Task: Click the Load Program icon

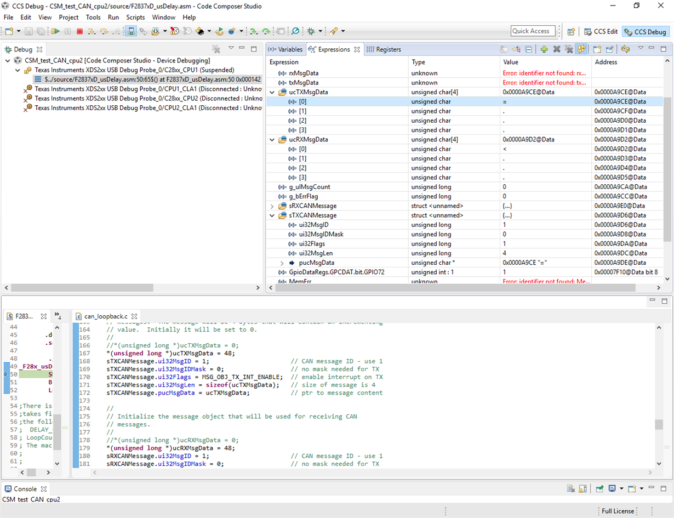Action: [x=155, y=31]
